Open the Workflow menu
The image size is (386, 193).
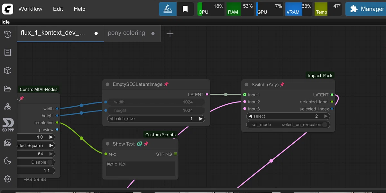tap(30, 9)
